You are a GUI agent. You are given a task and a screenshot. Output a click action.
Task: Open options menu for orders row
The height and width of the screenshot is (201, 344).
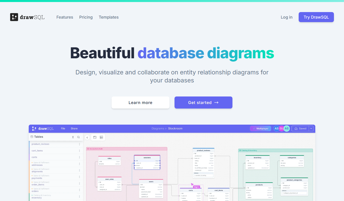[80, 190]
